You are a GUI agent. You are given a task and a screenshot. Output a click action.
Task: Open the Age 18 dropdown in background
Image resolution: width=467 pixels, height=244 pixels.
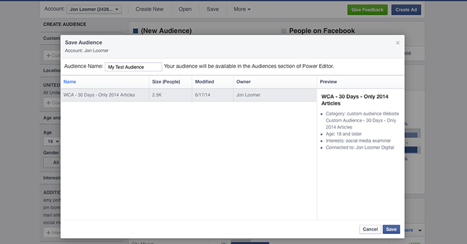pos(53,141)
